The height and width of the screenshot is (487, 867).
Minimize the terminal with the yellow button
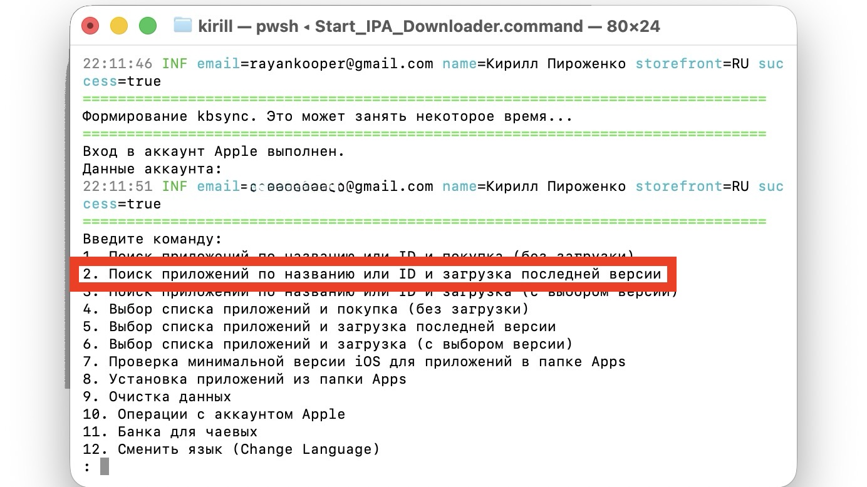(119, 26)
